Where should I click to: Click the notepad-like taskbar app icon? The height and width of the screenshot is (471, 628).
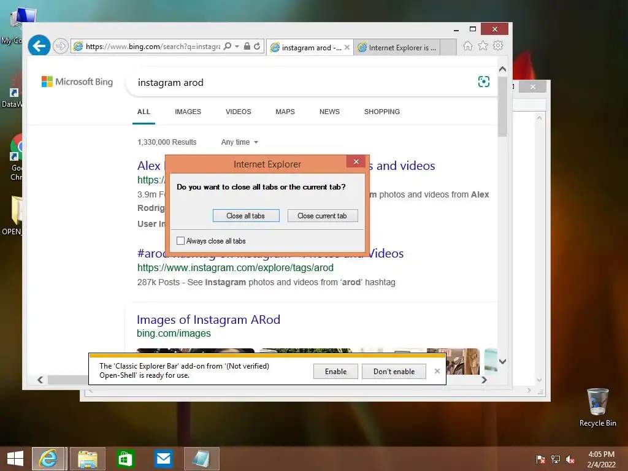(201, 459)
